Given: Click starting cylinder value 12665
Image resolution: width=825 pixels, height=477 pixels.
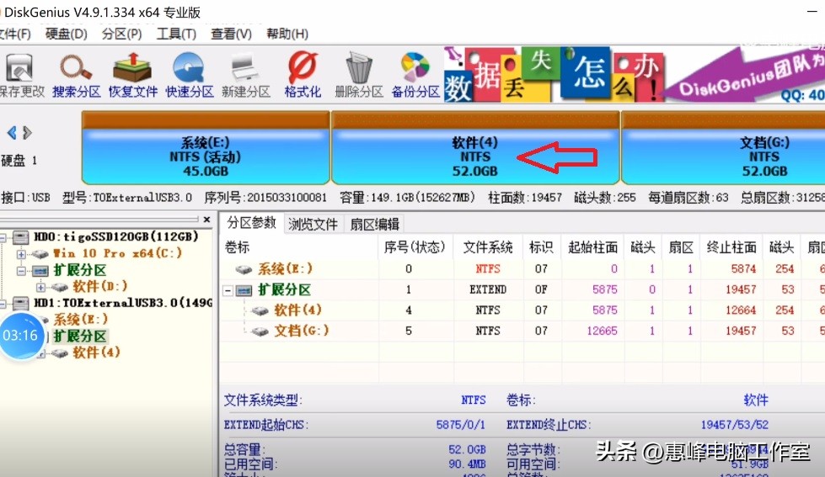Looking at the screenshot, I should [602, 331].
